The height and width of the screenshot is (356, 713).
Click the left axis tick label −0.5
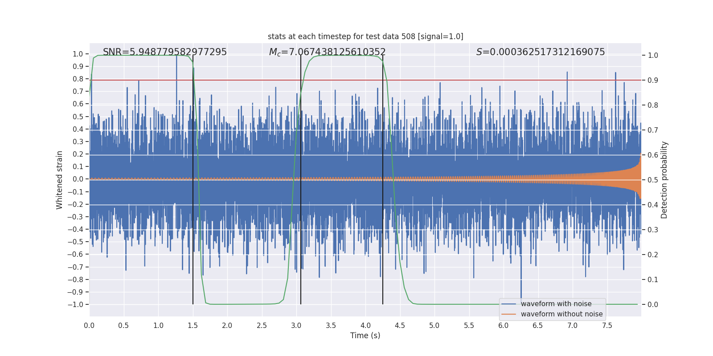(x=75, y=242)
